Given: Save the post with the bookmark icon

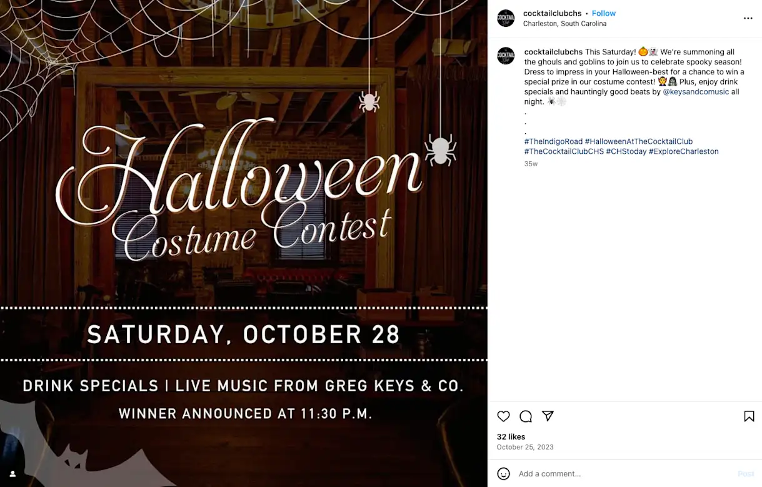Looking at the screenshot, I should [749, 416].
